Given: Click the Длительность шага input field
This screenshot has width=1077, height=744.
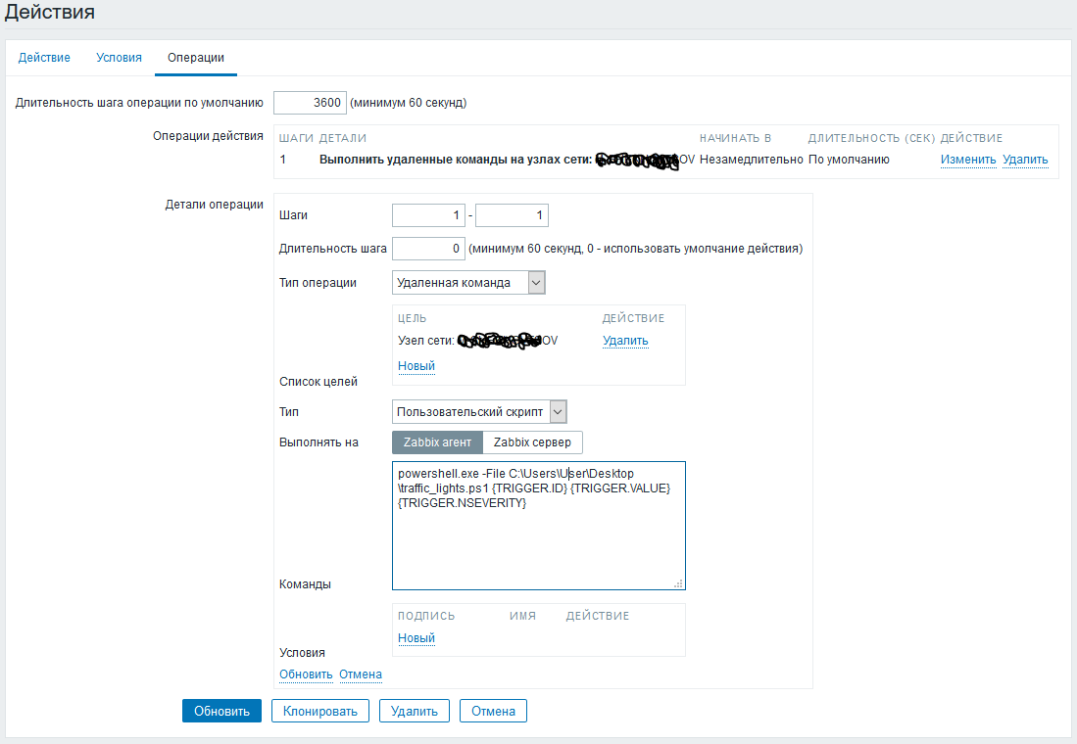Looking at the screenshot, I should click(x=428, y=249).
